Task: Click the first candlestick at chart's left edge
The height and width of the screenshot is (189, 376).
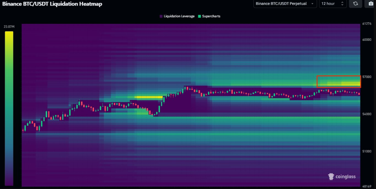Action: 23,130
